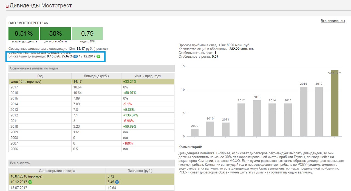Click the 2017 bar in the chart
Image resolution: width=351 pixels, height=191 pixels.
coord(319,111)
